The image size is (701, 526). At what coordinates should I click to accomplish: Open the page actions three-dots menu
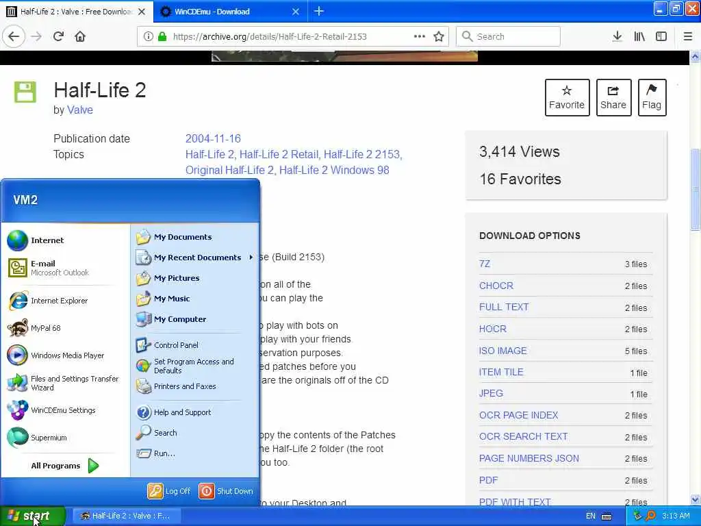(420, 37)
